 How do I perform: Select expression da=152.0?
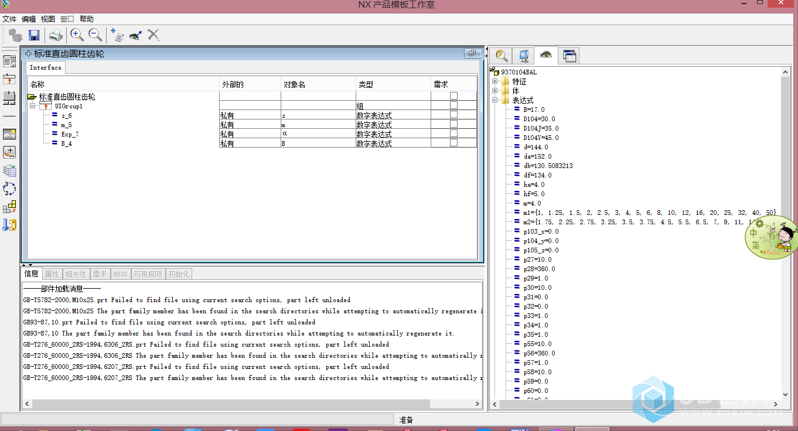(536, 156)
